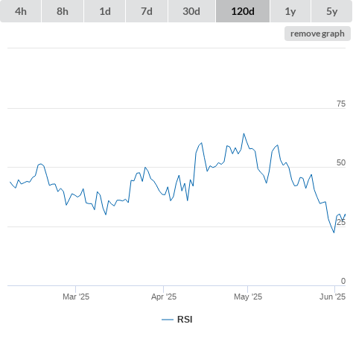
Task: Click the active 120d tab
Action: (x=243, y=11)
